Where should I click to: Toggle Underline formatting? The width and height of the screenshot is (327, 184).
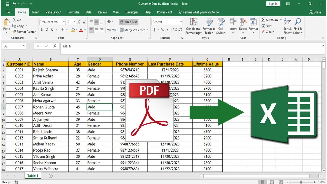[x=52, y=30]
